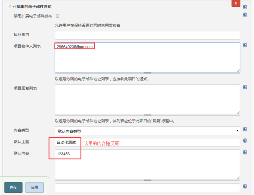The image size is (254, 195).
Task: Click the red X delete button
Action: pos(236,3)
